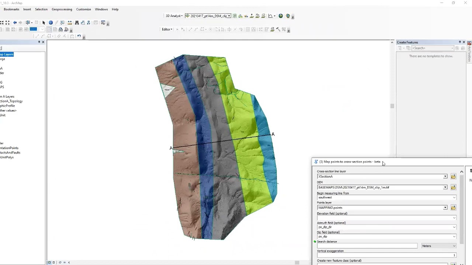This screenshot has width=472, height=265.
Task: Pause drawing in the map view
Action: click(65, 262)
